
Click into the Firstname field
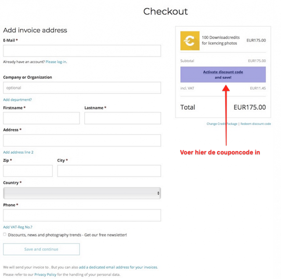pos(41,118)
